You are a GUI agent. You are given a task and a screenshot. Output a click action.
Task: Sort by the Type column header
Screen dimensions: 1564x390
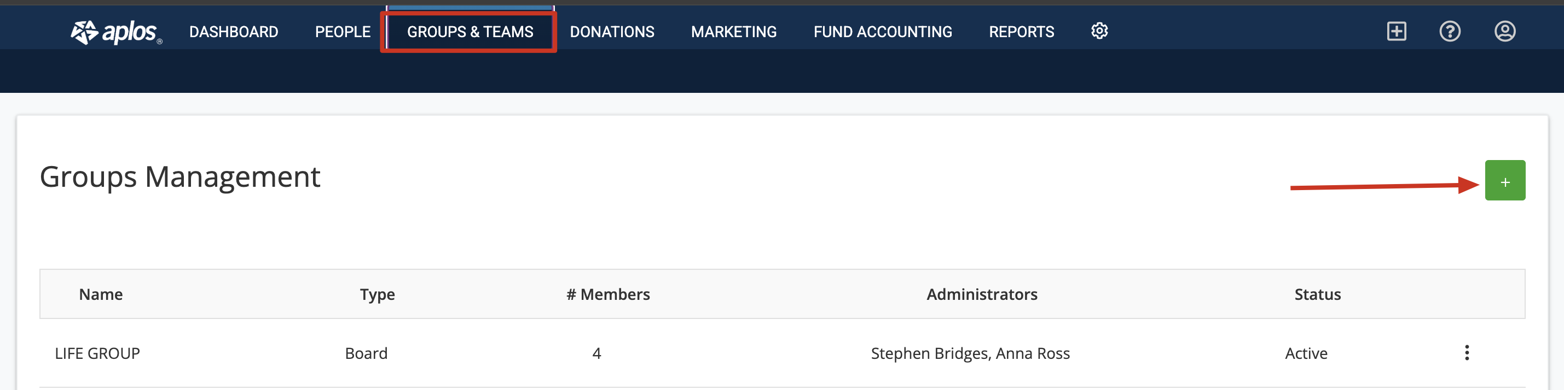tap(377, 295)
